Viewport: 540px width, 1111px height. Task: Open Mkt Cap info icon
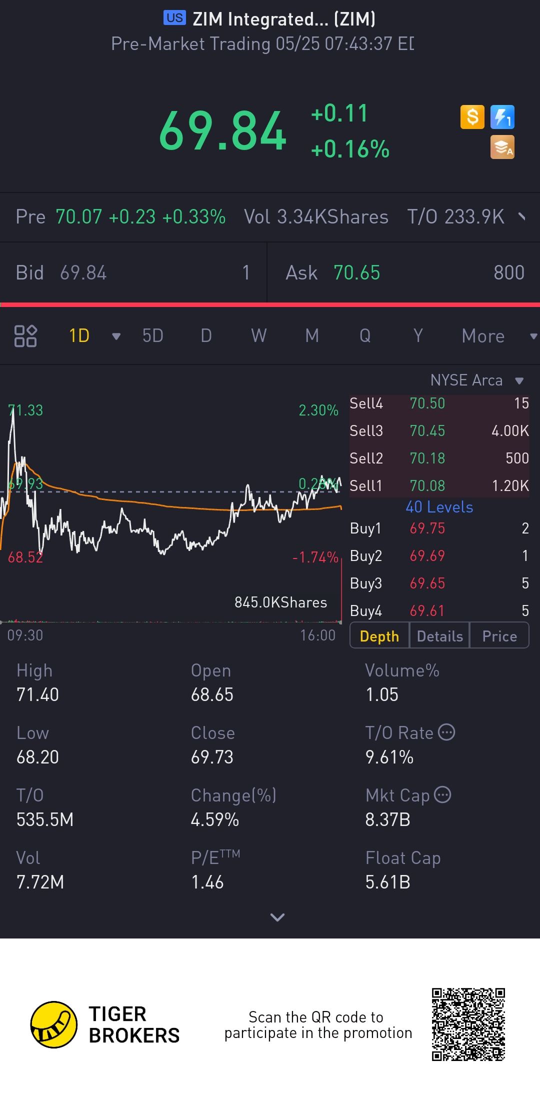(x=442, y=794)
